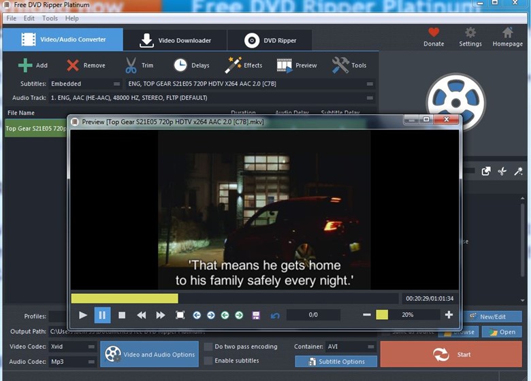Click the New/Edit profile button
Viewport: 531px width, 381px height.
pos(492,317)
